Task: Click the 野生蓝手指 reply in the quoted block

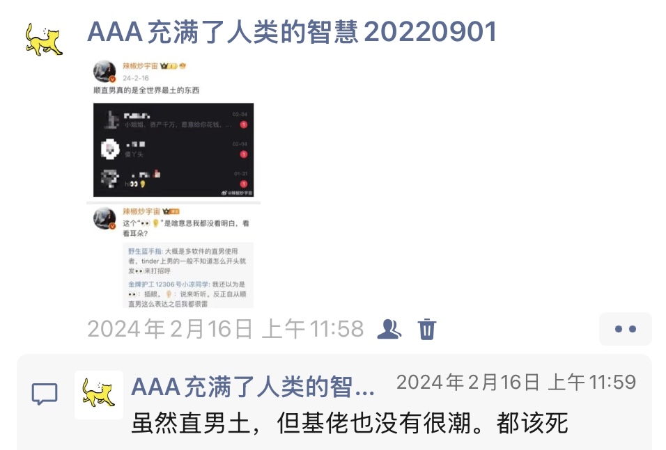Action: tap(187, 261)
